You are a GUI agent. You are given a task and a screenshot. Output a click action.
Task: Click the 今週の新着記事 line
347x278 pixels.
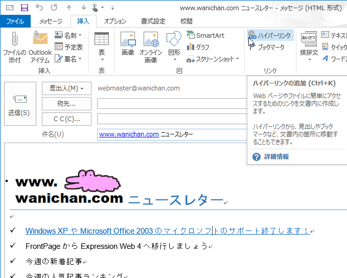tap(54, 262)
